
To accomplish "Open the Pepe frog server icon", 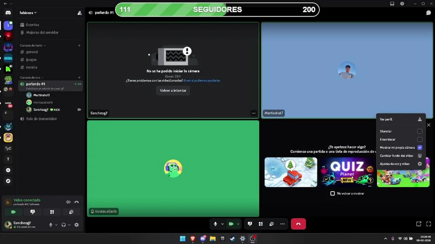I will click(x=8, y=80).
